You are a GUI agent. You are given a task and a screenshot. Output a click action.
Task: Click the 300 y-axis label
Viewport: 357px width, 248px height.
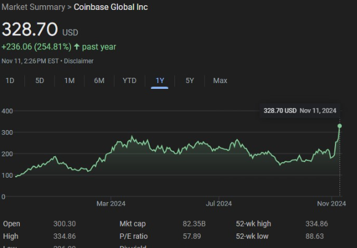coord(7,132)
